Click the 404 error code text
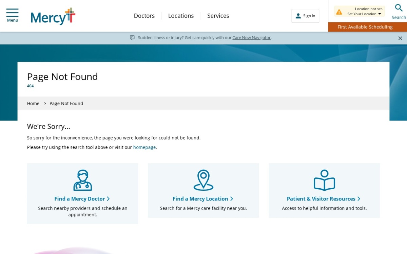Image resolution: width=407 pixels, height=254 pixels. coord(30,86)
